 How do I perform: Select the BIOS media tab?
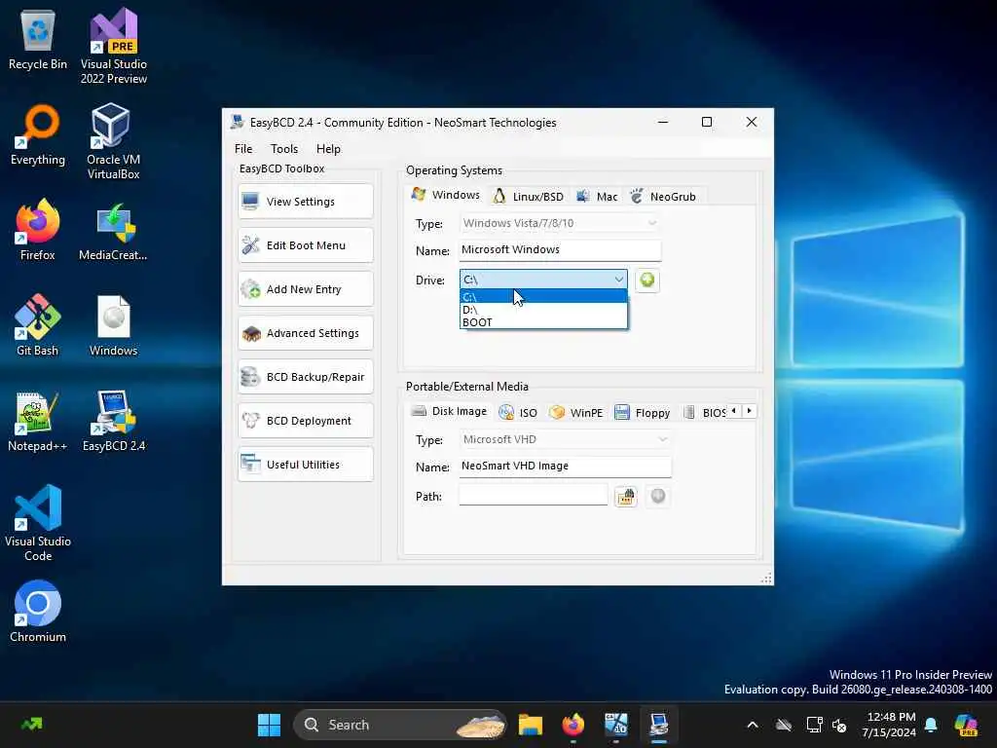(705, 413)
